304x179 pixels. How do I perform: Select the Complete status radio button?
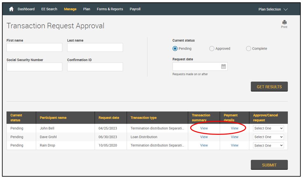[x=249, y=49]
